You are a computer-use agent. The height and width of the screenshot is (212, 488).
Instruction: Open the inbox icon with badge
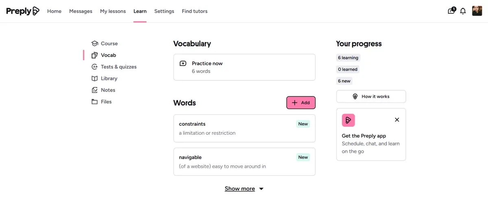pyautogui.click(x=451, y=11)
